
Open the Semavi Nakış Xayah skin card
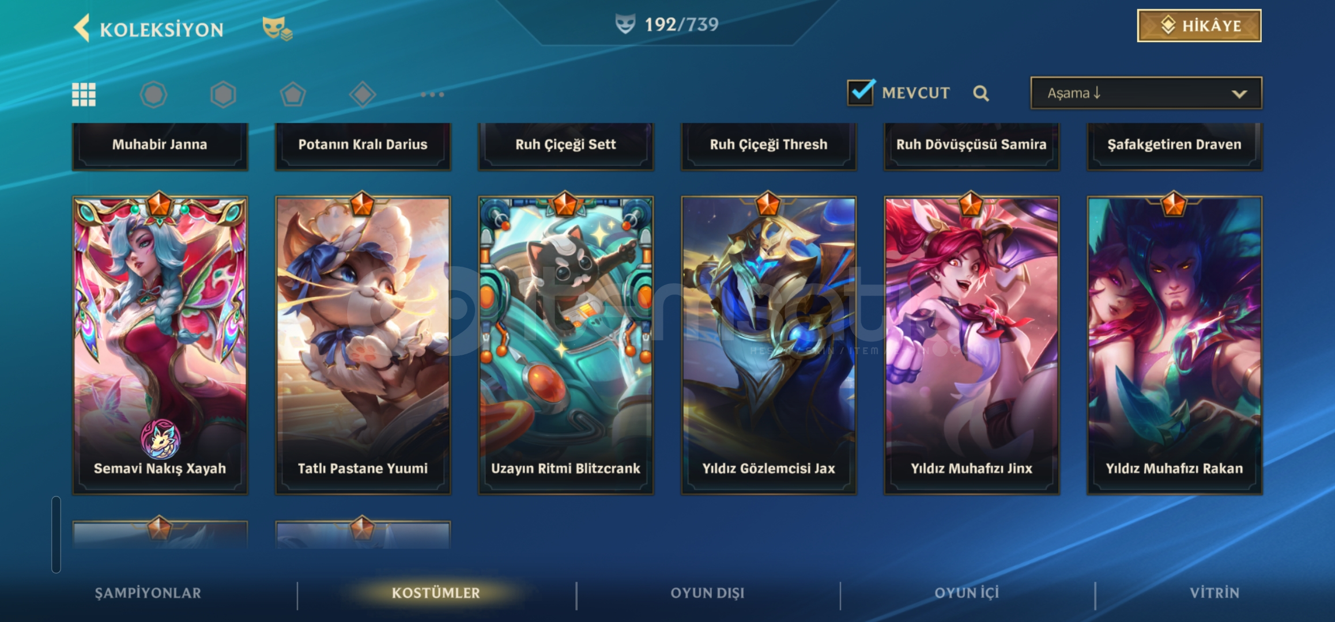tap(160, 345)
